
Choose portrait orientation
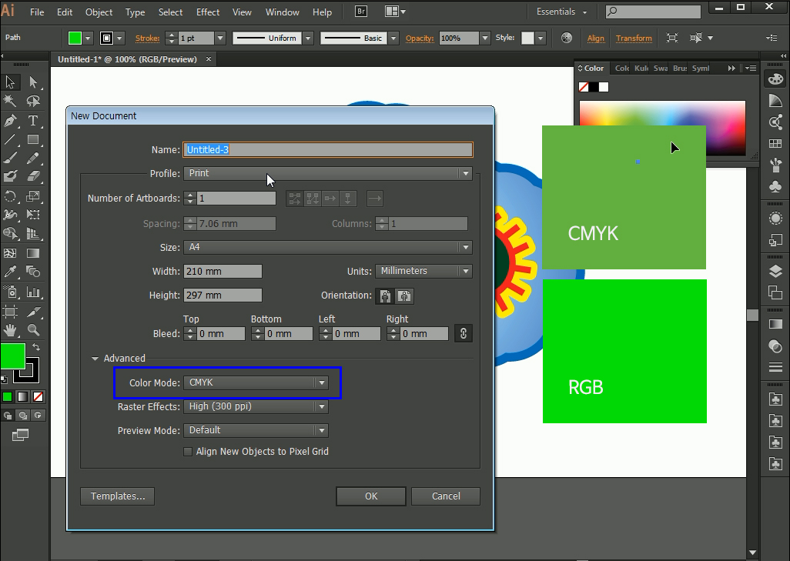pos(386,296)
